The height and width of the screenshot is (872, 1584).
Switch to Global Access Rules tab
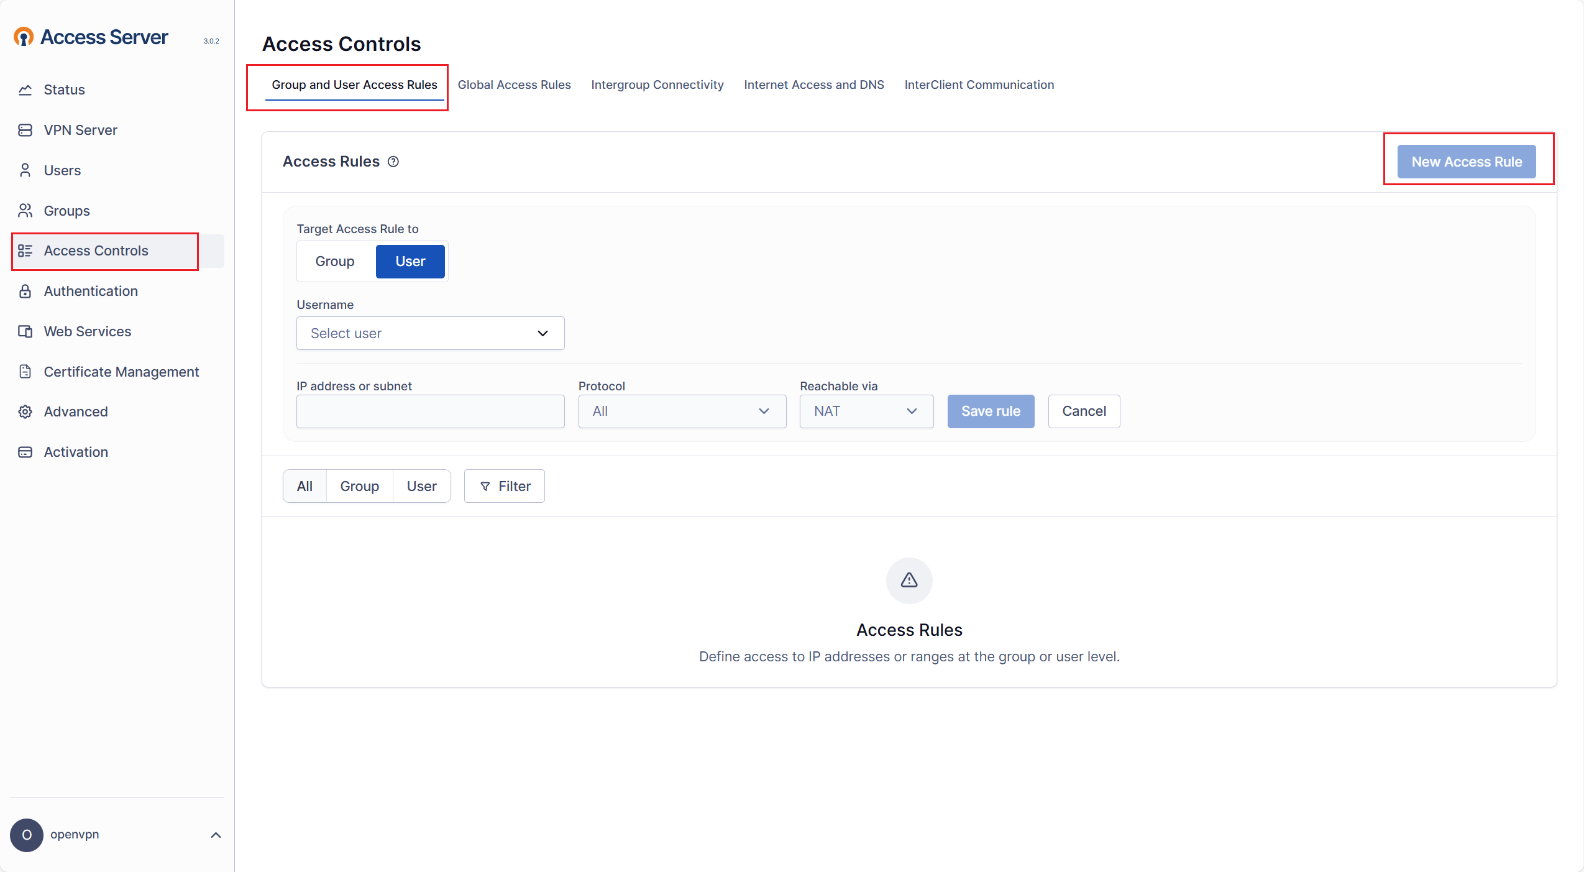coord(514,85)
